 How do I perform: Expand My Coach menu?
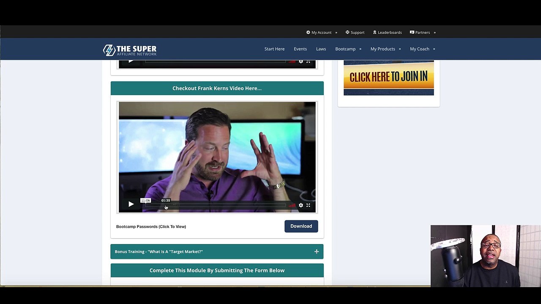[x=422, y=49]
